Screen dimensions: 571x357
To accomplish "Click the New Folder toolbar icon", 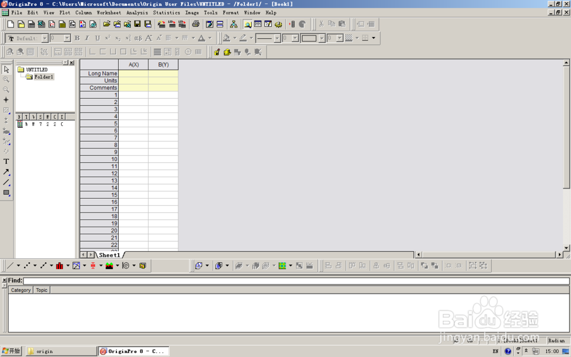I will pyautogui.click(x=21, y=25).
